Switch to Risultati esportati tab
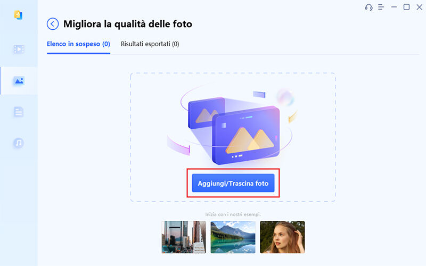This screenshot has height=266, width=426. pos(150,44)
